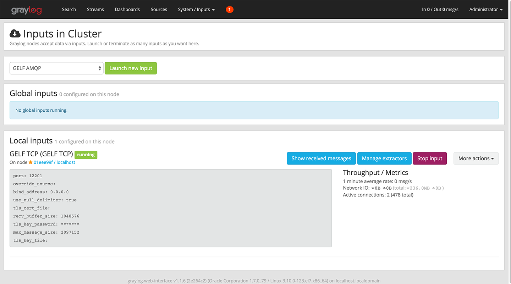Click Launch new input button
The width and height of the screenshot is (511, 284).
(x=131, y=68)
